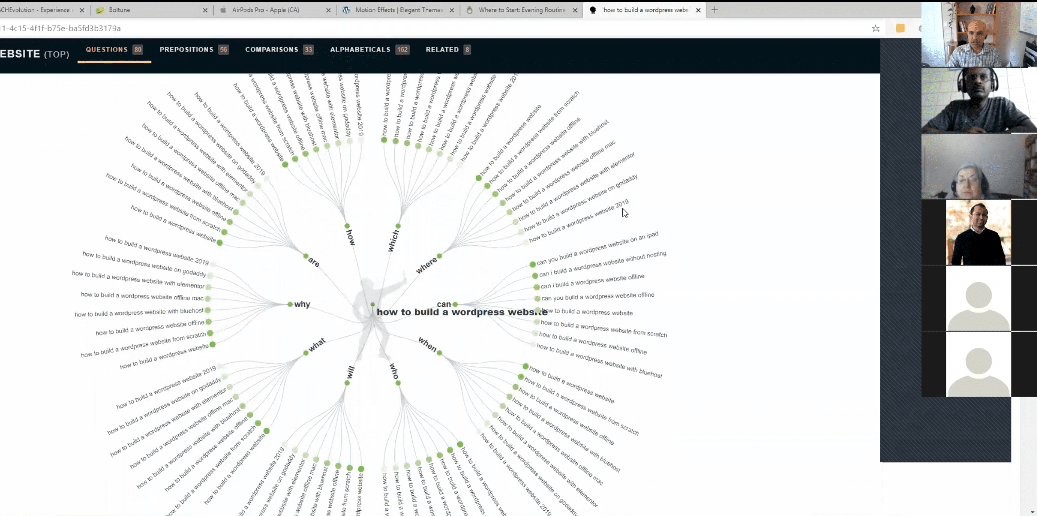Click the top participant video thumbnail
Image resolution: width=1037 pixels, height=516 pixels.
point(978,34)
